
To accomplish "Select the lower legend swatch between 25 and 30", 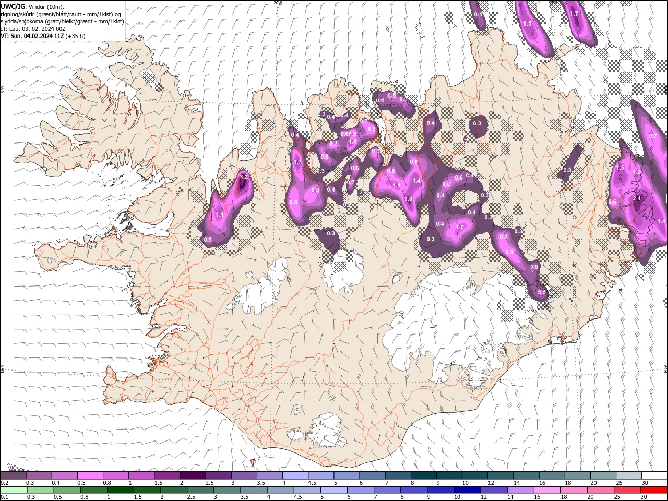I will pos(627,490).
